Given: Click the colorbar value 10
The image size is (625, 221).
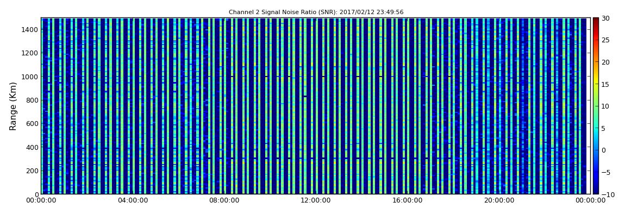Looking at the screenshot, I should point(606,106).
